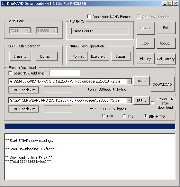Click the NOR Flash Erase... button
The width and height of the screenshot is (180, 187).
click(20, 56)
